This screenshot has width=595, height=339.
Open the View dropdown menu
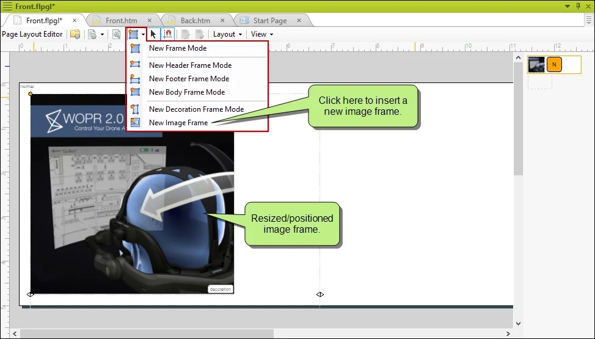(262, 34)
